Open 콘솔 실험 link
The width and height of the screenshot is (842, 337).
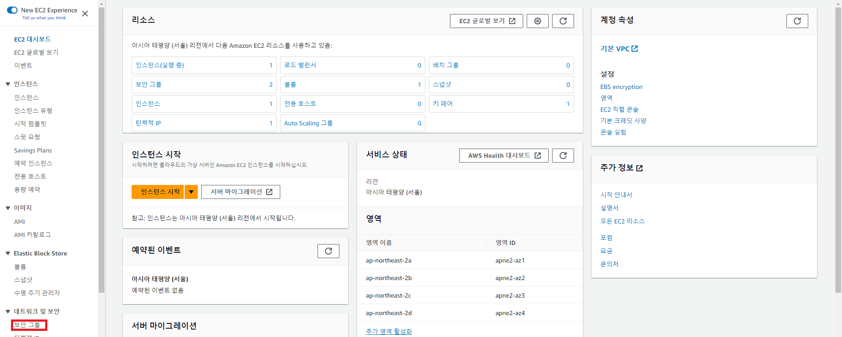(613, 132)
